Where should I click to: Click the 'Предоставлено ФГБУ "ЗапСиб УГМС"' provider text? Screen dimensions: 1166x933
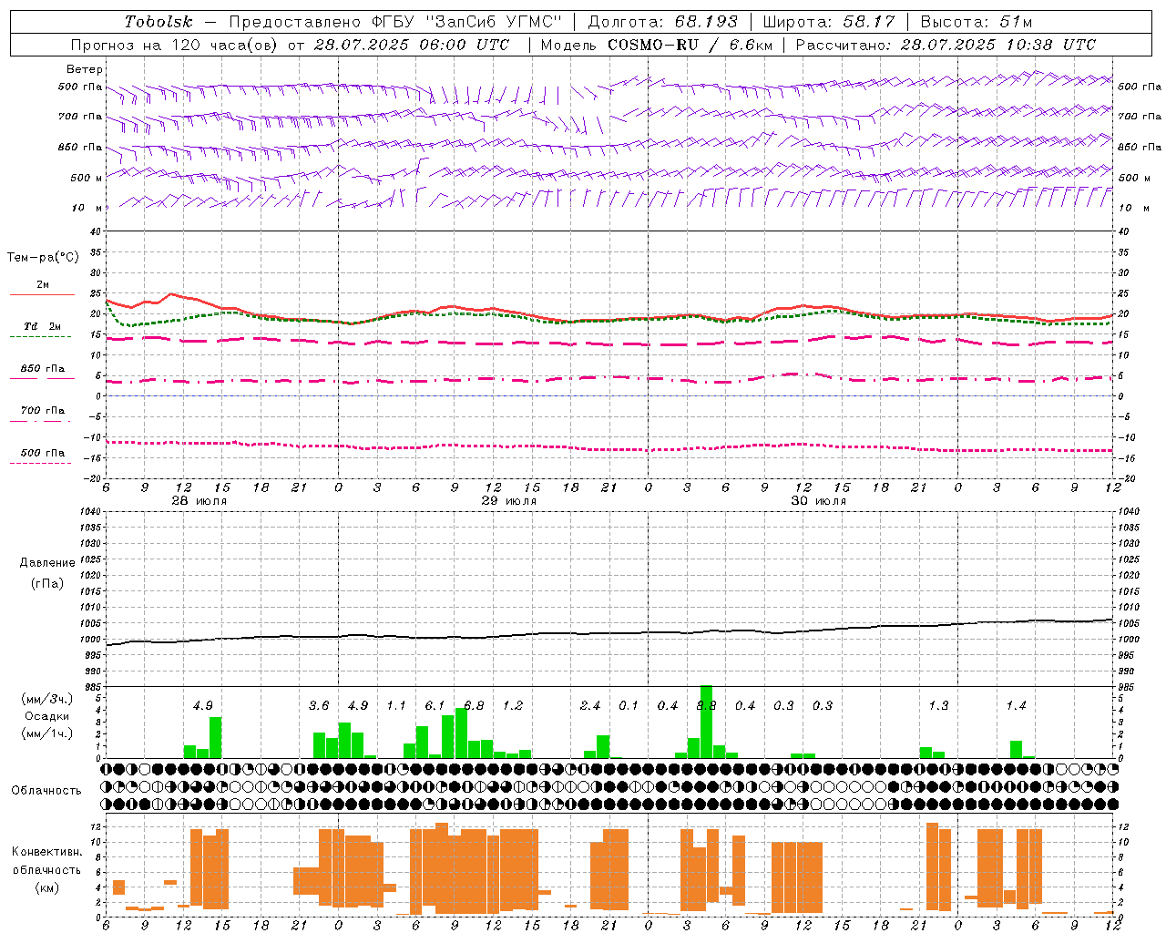pos(395,22)
